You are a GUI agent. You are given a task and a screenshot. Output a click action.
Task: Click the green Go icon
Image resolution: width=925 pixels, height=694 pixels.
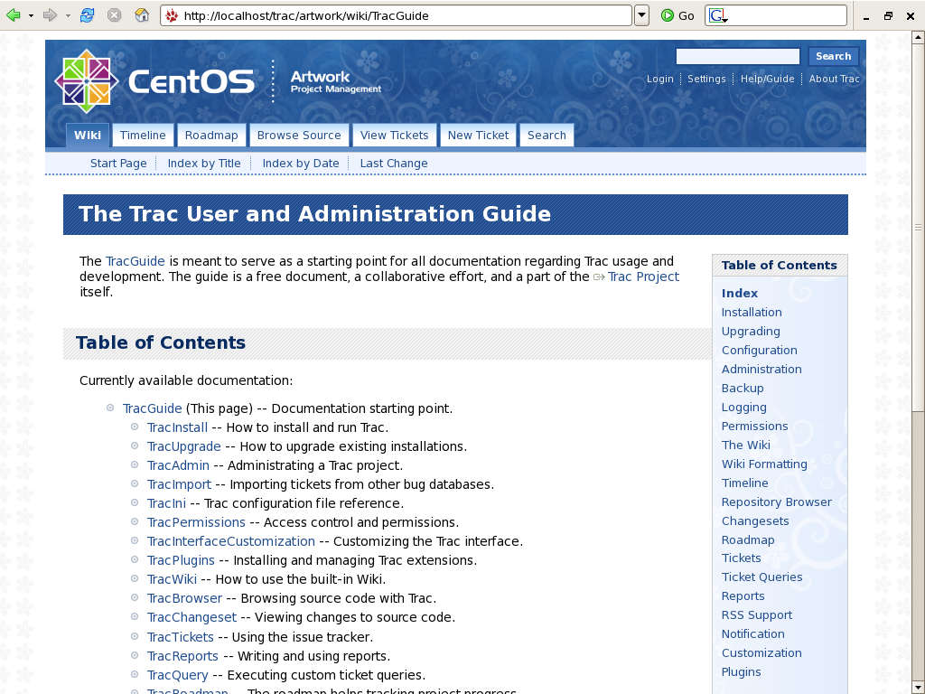[x=668, y=15]
